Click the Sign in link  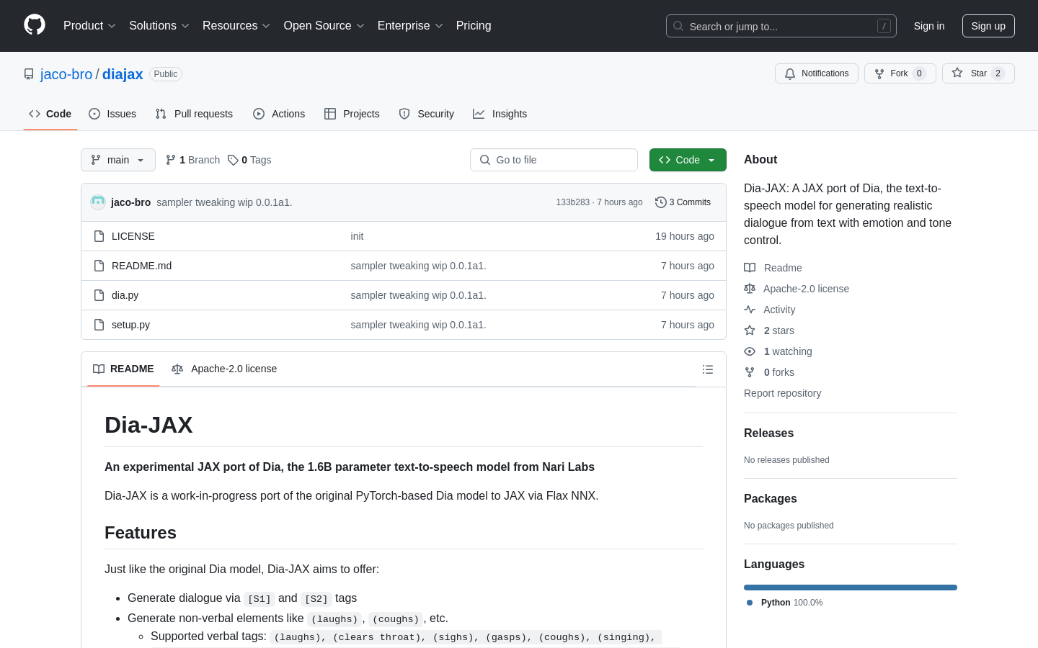point(929,26)
